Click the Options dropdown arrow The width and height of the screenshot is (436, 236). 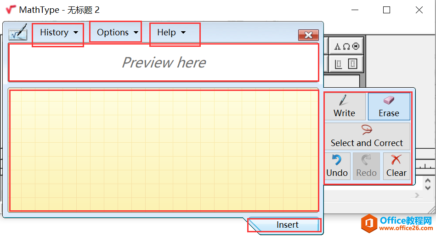click(136, 33)
